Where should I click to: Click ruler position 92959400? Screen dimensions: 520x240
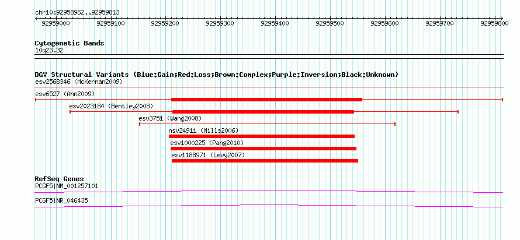tap(275, 23)
